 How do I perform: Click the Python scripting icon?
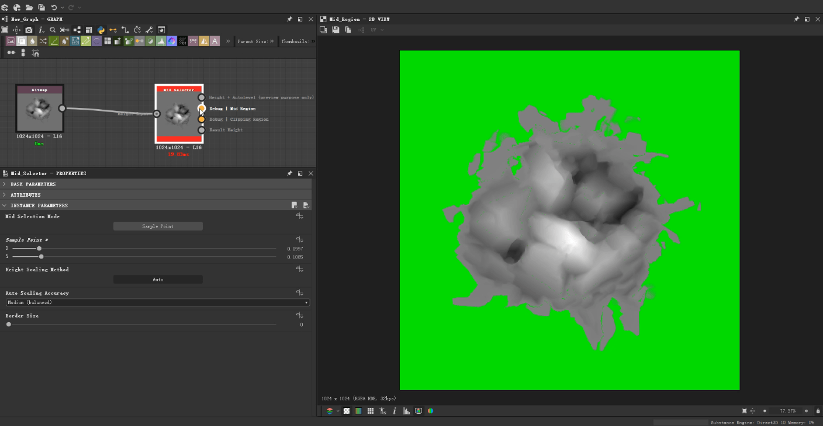pyautogui.click(x=101, y=30)
